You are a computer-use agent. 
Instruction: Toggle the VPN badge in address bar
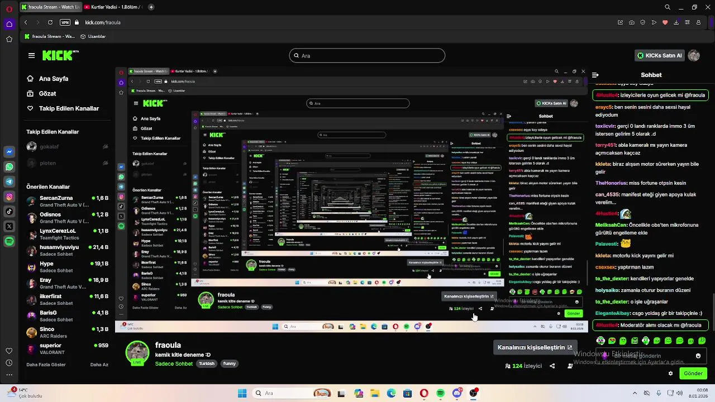click(65, 22)
